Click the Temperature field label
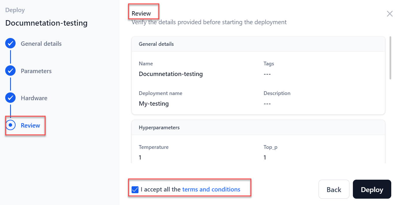The width and height of the screenshot is (395, 205). pyautogui.click(x=153, y=147)
